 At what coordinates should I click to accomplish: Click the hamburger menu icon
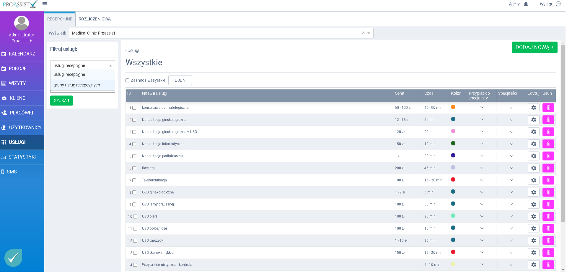click(x=45, y=4)
